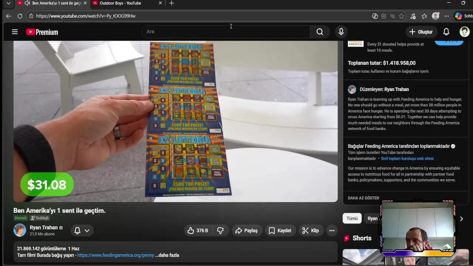Viewport: 473px width, 266px height.
Task: Select the Ben Amerika'yı 1 sent tab
Action: pos(53,3)
